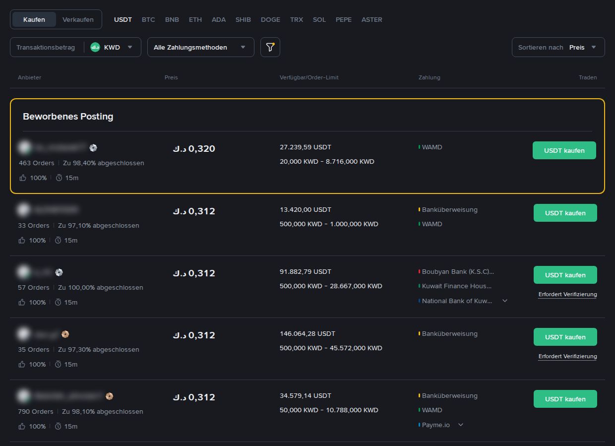The width and height of the screenshot is (615, 446).
Task: Click USDT kaufen for 13.420,00 USDT offer
Action: click(x=565, y=213)
